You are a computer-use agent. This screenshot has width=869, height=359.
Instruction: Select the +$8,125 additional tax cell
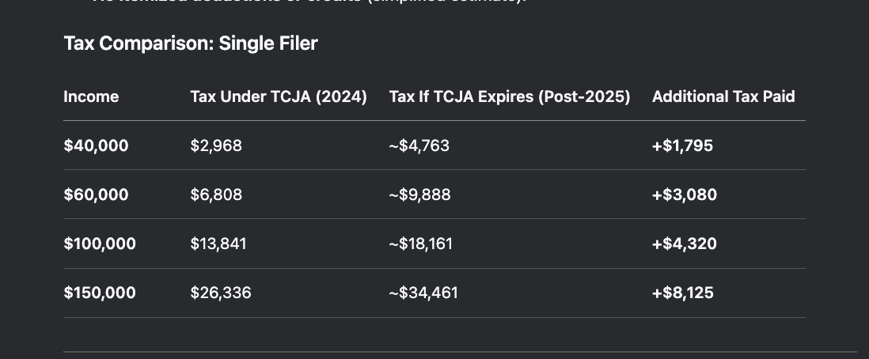(x=683, y=293)
